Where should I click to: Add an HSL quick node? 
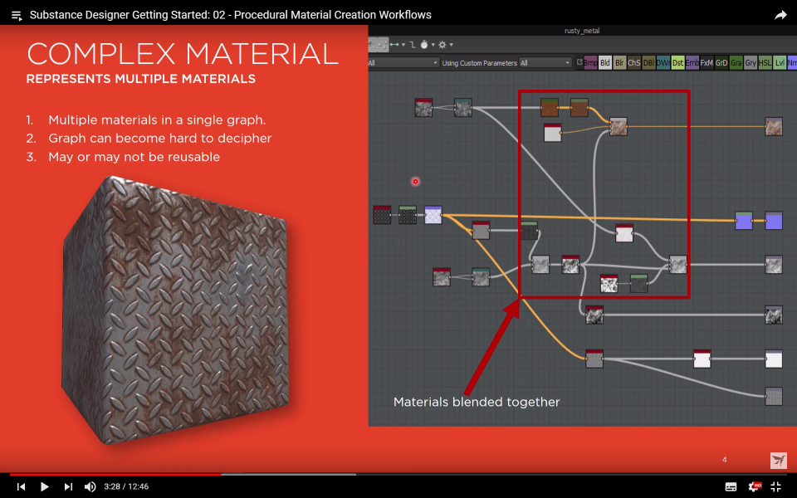point(765,63)
